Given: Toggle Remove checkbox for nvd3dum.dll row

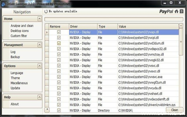Looking at the screenshot, I should pos(59,43).
